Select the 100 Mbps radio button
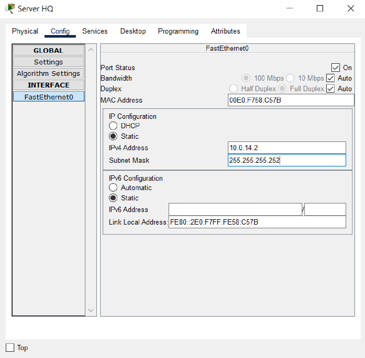Image resolution: width=365 pixels, height=358 pixels. coord(246,78)
